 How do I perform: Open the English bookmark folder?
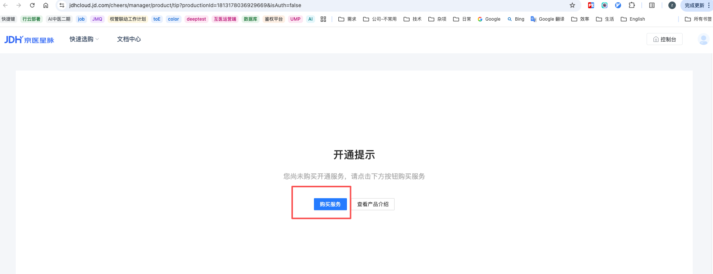(x=633, y=19)
